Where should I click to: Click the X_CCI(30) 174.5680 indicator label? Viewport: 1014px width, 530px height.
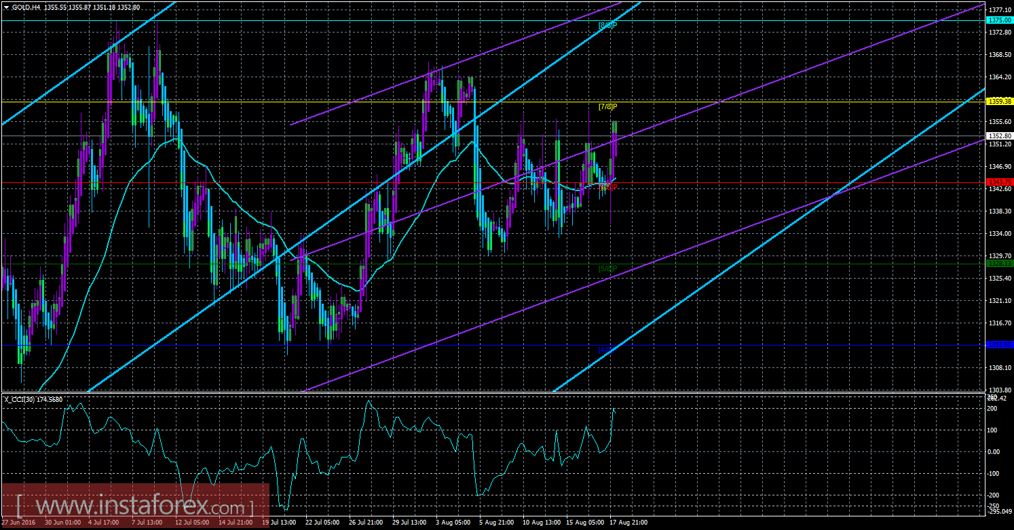coord(33,399)
